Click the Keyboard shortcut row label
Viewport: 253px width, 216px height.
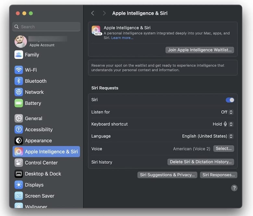pos(109,124)
